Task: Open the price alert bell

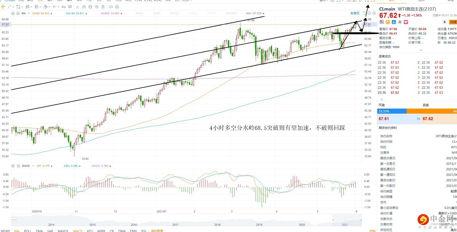Action: (x=445, y=22)
